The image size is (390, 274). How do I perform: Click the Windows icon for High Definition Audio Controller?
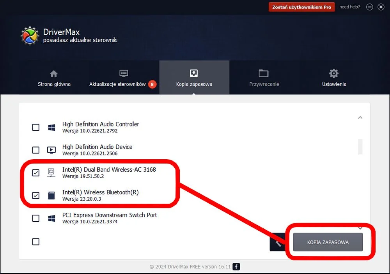(x=51, y=127)
